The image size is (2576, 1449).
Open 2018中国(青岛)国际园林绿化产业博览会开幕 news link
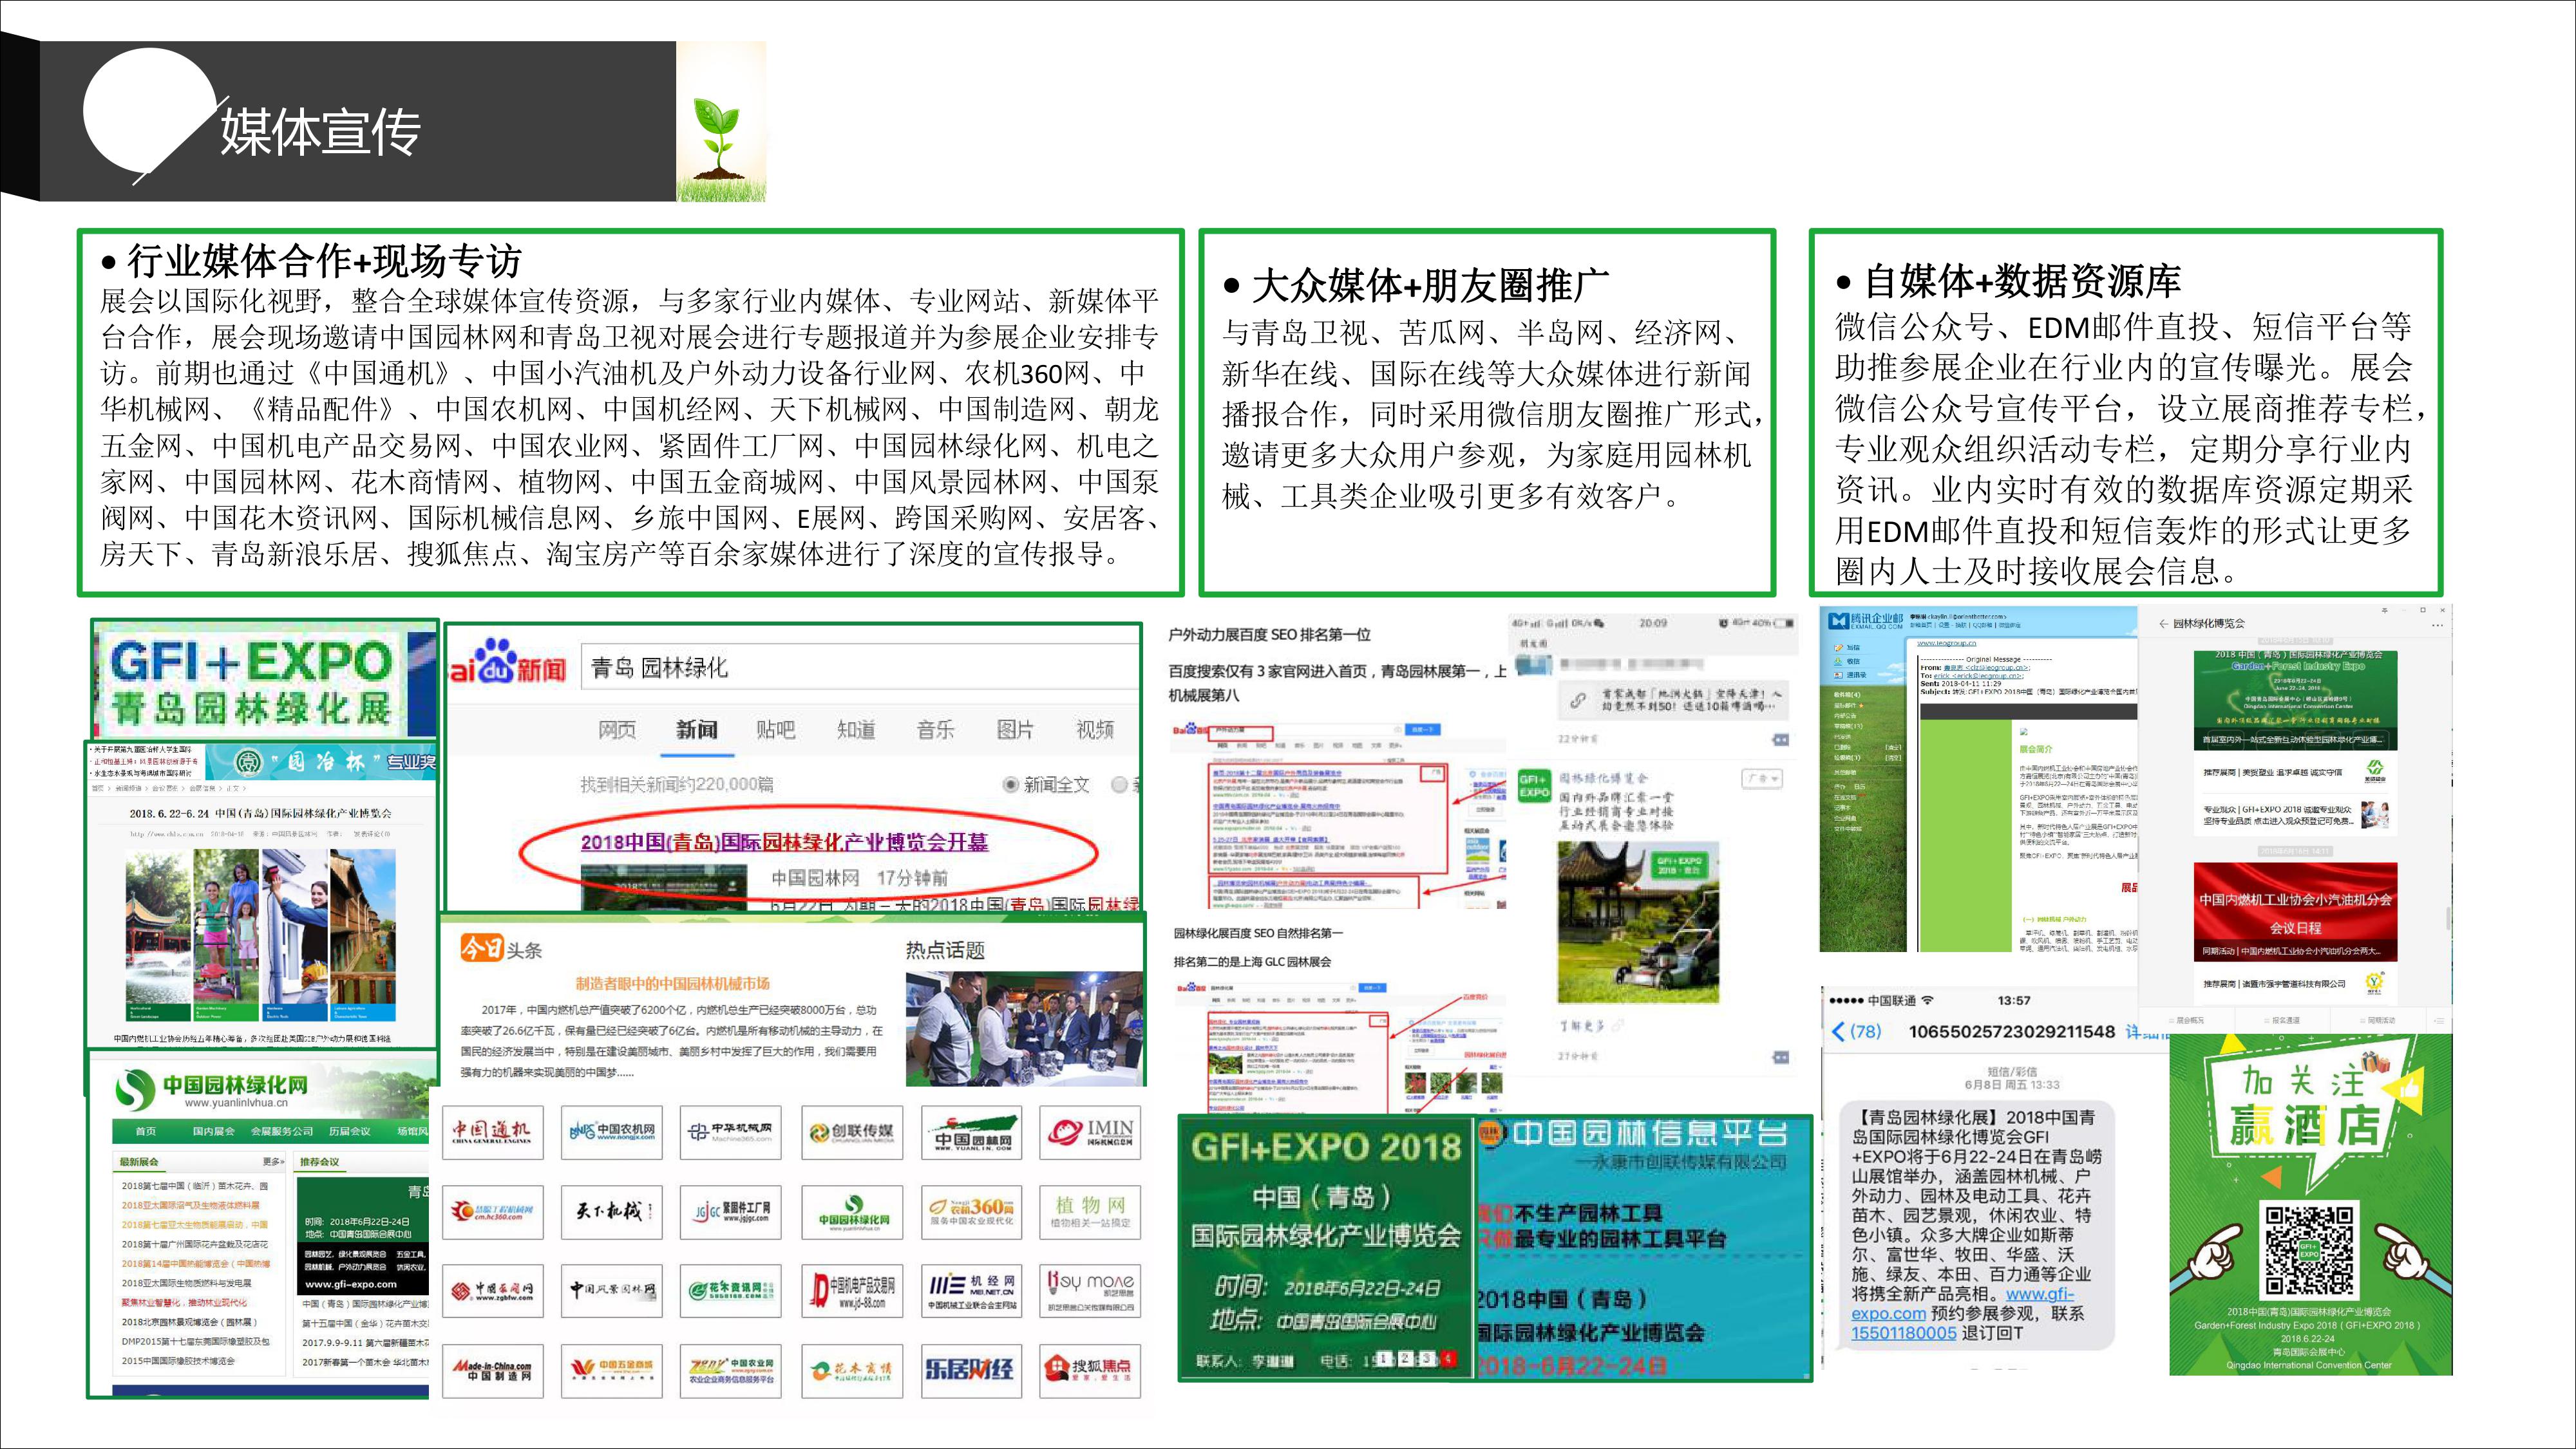pos(784,841)
